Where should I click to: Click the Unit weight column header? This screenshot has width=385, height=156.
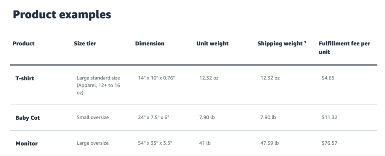coord(212,43)
